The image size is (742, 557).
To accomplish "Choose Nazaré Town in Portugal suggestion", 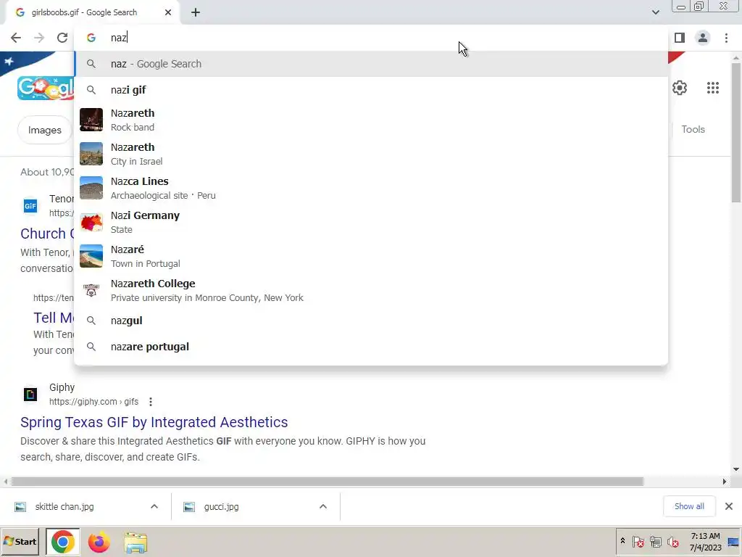I will [x=371, y=256].
